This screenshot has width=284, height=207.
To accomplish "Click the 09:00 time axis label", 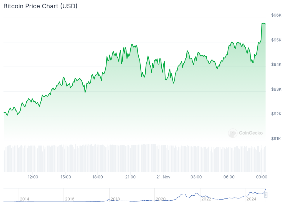I will 261,177.
